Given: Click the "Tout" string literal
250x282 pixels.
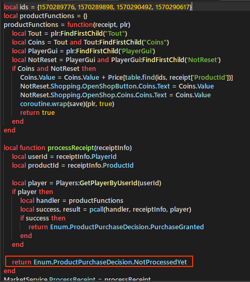Looking at the screenshot, I should coord(115,34).
